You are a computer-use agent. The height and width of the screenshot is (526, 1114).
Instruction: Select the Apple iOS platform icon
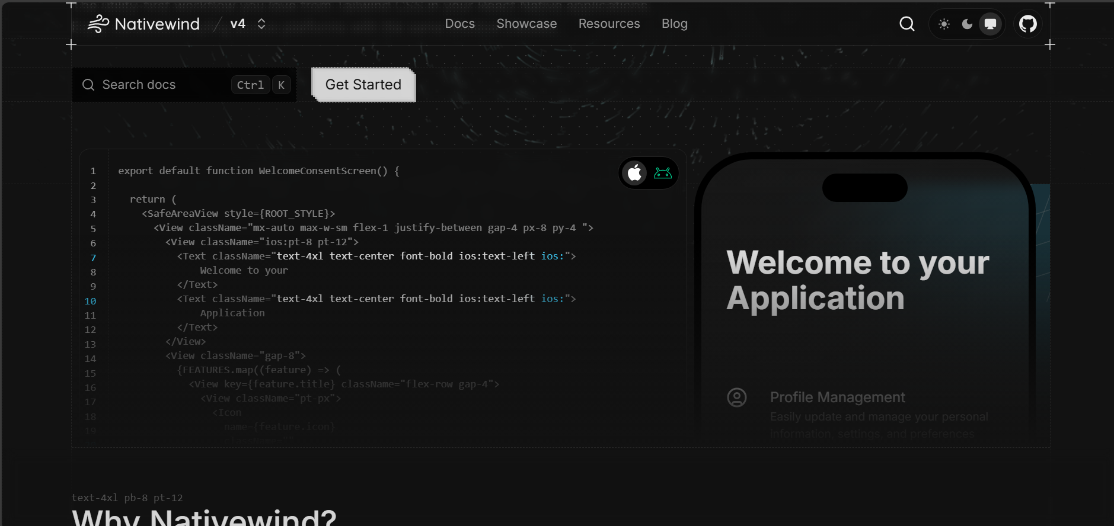634,173
